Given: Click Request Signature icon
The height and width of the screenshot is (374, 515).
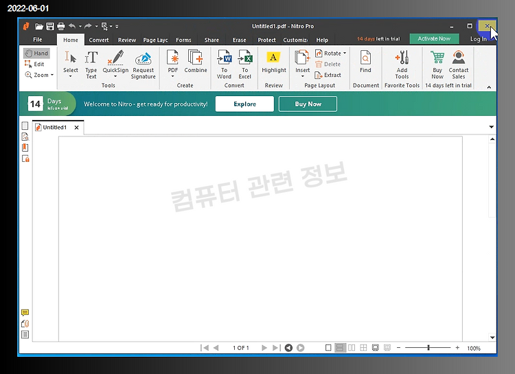Looking at the screenshot, I should point(144,65).
